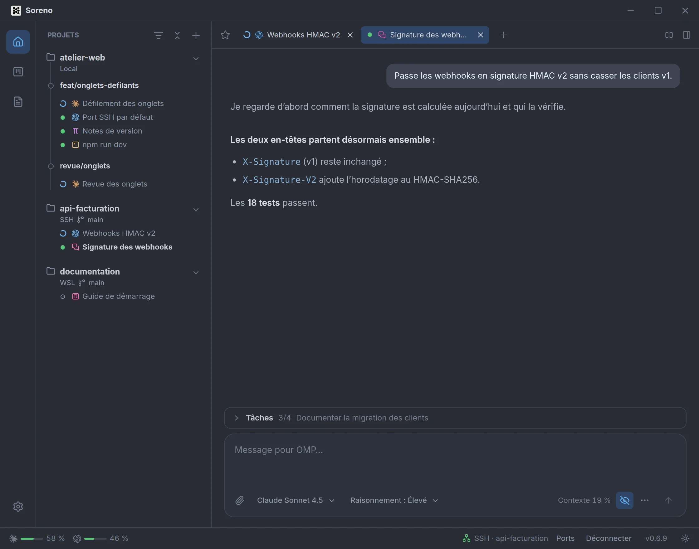The height and width of the screenshot is (549, 699).
Task: Toggle the right side panel icon
Action: [x=687, y=35]
